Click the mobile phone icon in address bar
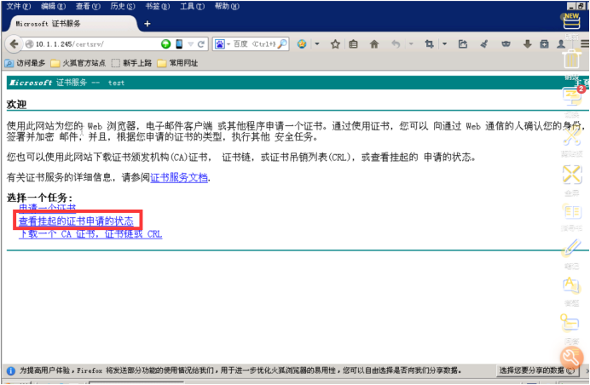Screen dimensions: 590x385 click(x=179, y=44)
